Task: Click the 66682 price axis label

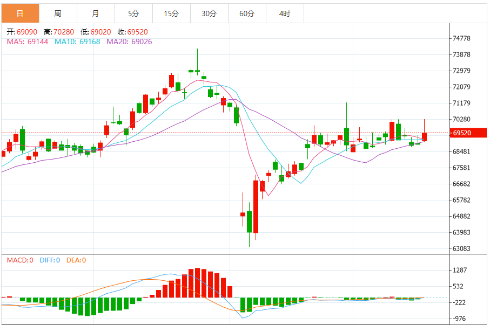Action: (x=461, y=184)
